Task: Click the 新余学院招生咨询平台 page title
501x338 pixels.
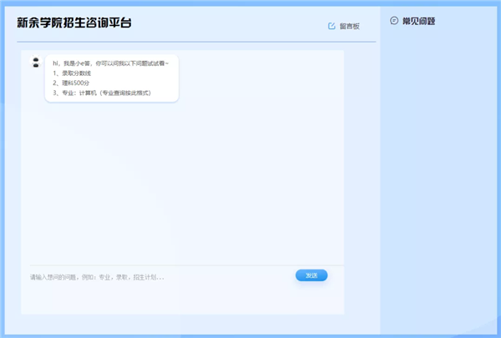Action: tap(74, 23)
